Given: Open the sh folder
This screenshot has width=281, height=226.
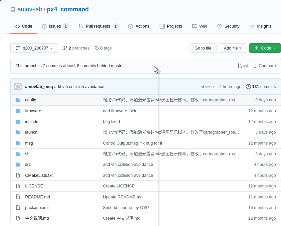Looking at the screenshot, I should tap(27, 154).
